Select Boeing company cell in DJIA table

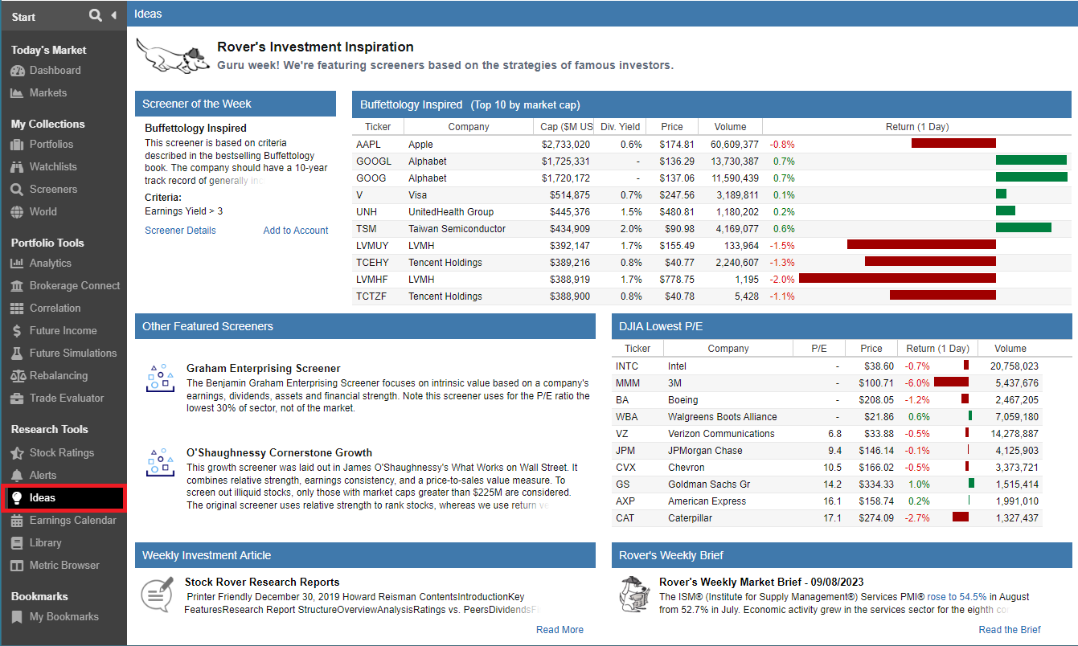[728, 400]
